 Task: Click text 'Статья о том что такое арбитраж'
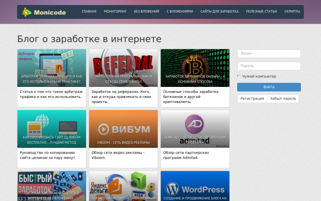tap(51, 91)
